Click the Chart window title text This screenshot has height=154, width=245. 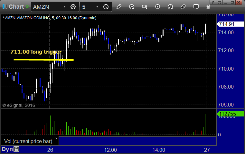click(16, 7)
